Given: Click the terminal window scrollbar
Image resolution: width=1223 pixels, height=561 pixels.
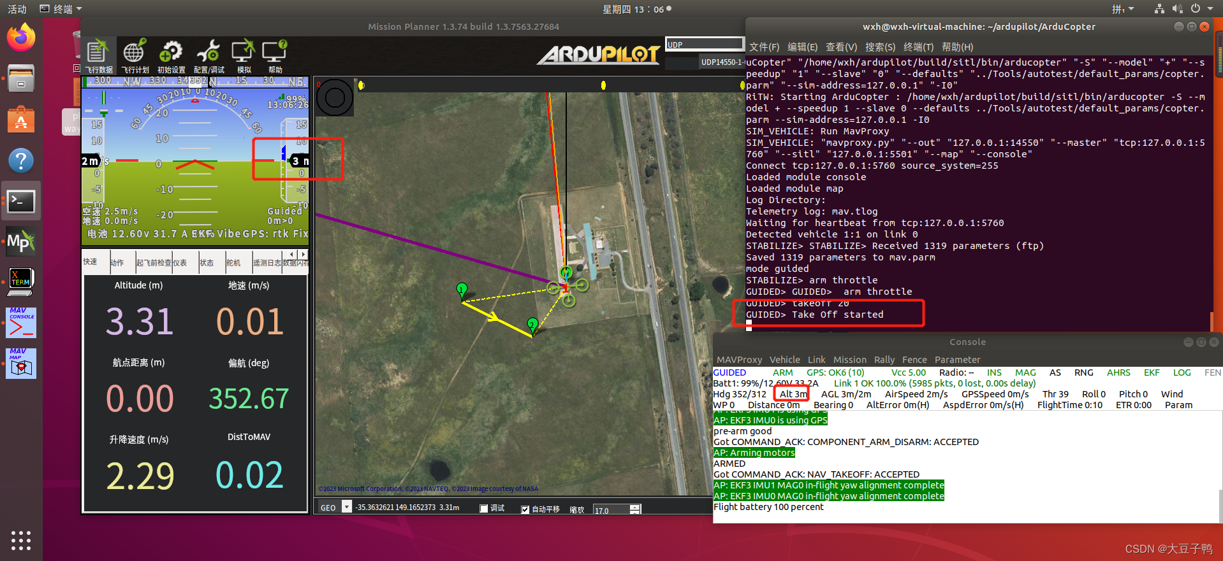Looking at the screenshot, I should pos(1211,322).
